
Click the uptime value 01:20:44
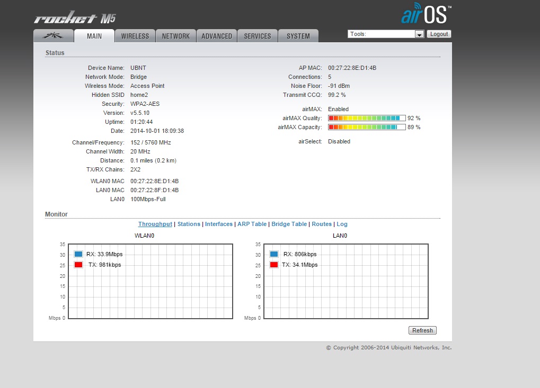[141, 122]
